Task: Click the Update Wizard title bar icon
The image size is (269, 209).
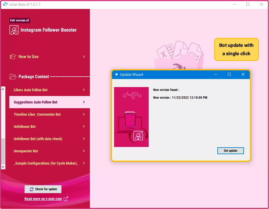Action: pos(116,74)
